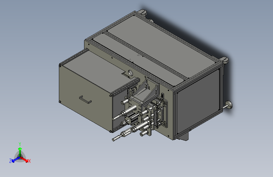
Task: Click the red X axis of the triad
Action: pos(24,159)
